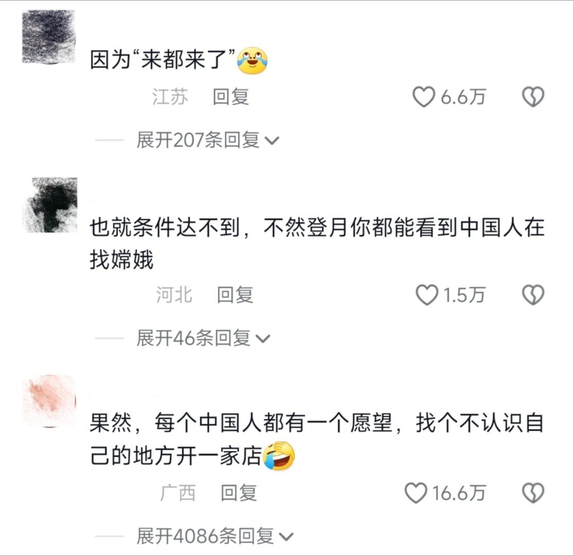The width and height of the screenshot is (573, 556).
Task: Open the third commenter's pink avatar
Action: (x=50, y=401)
